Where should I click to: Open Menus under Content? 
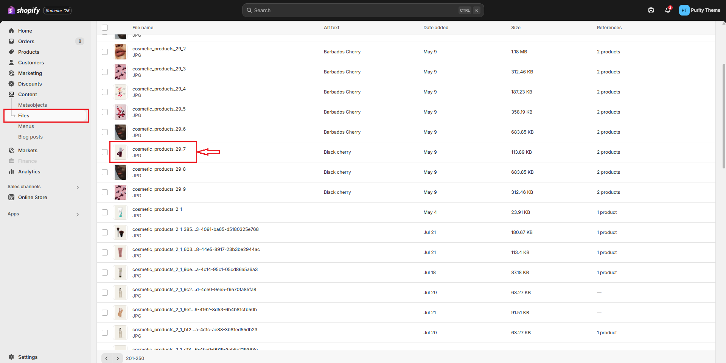[26, 126]
